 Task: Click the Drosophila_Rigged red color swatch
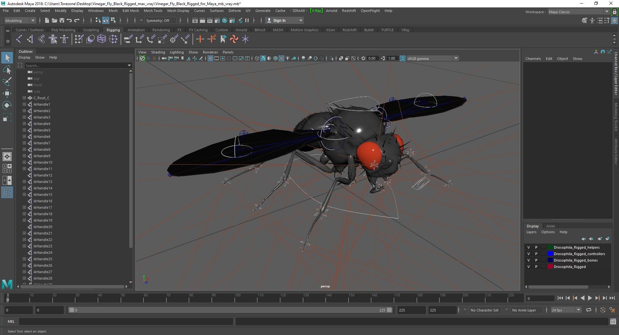coord(550,267)
